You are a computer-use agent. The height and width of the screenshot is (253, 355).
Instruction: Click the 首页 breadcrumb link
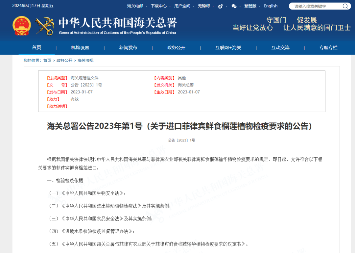[47, 60]
